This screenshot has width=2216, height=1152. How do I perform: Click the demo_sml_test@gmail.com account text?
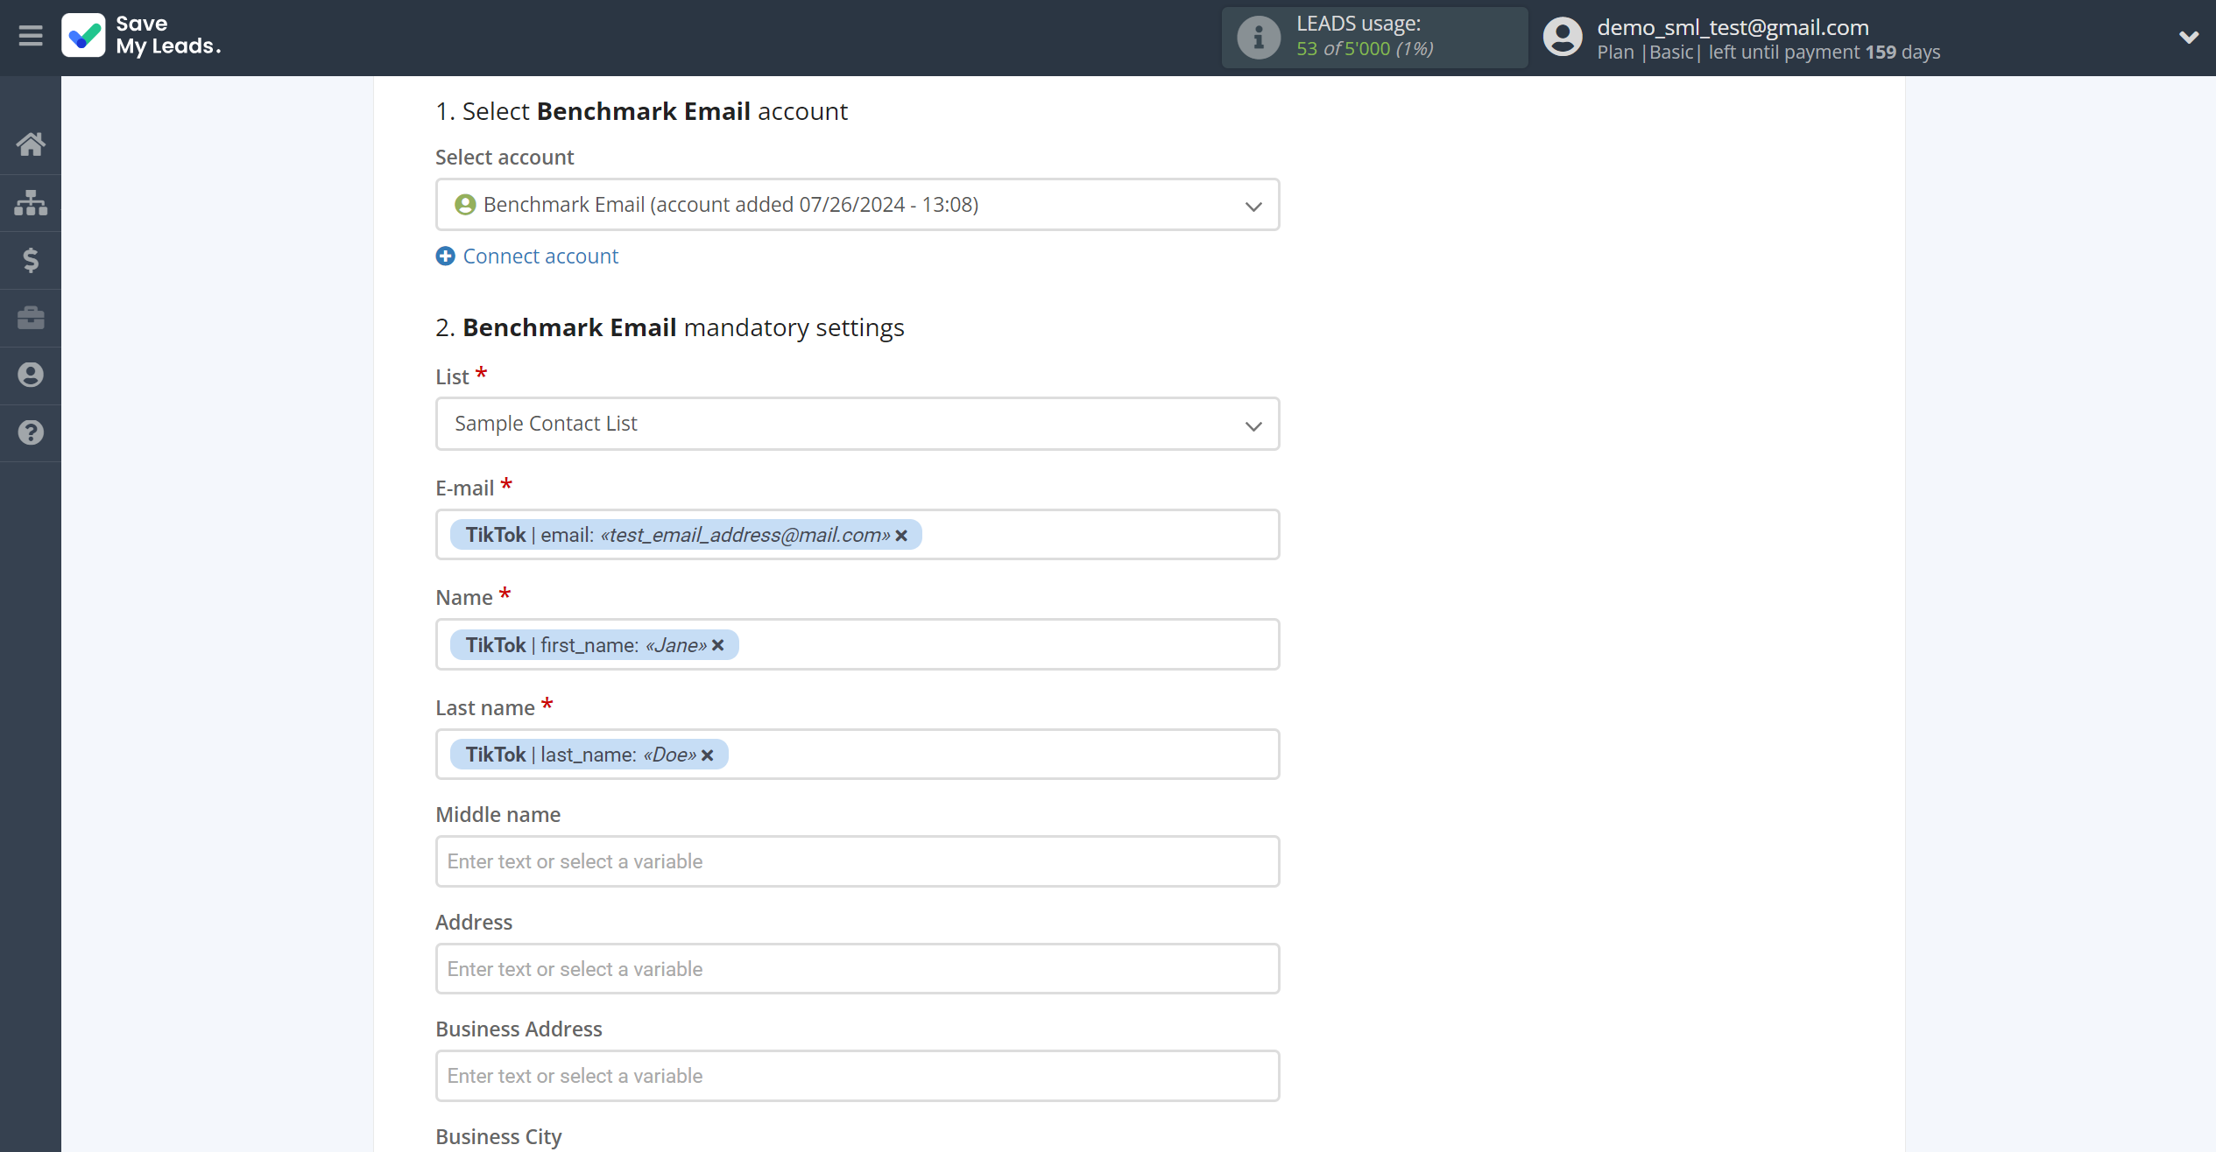pyautogui.click(x=1733, y=27)
